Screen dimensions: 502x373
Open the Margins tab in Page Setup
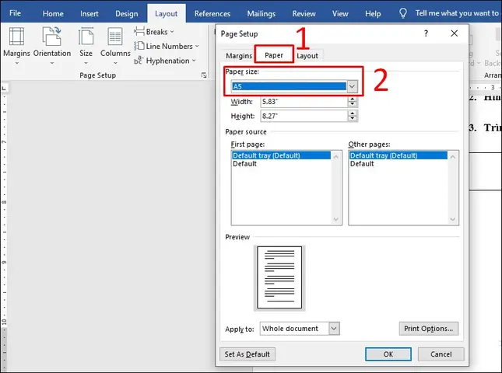pos(239,56)
